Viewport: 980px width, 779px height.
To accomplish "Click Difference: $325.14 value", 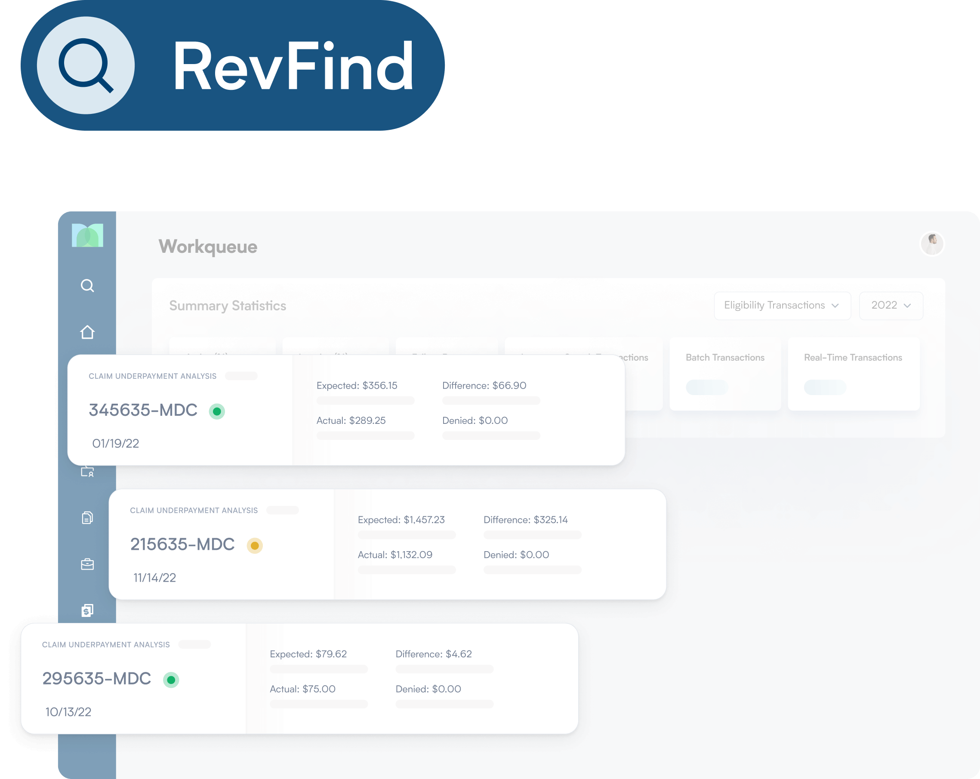I will (x=525, y=520).
